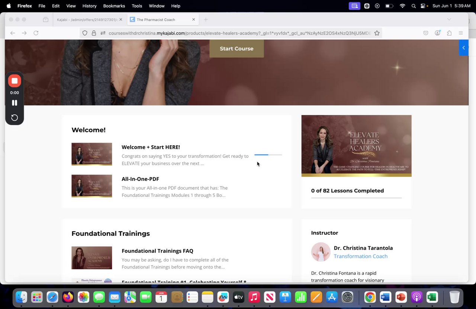Screen dimensions: 476x309
Task: Click the purple screen mirroring menu bar icon
Action: [x=354, y=6]
